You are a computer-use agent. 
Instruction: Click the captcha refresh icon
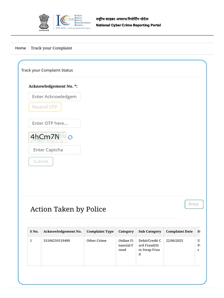[x=70, y=137]
